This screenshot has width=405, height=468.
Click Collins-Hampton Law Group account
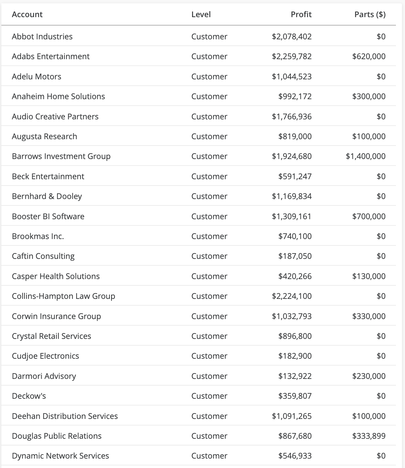pos(63,296)
